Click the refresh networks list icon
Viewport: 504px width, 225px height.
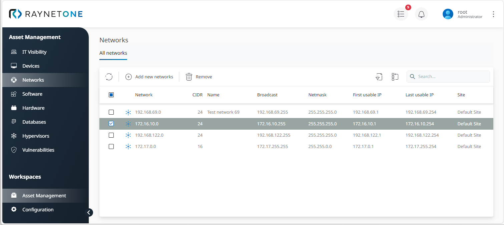pyautogui.click(x=109, y=77)
